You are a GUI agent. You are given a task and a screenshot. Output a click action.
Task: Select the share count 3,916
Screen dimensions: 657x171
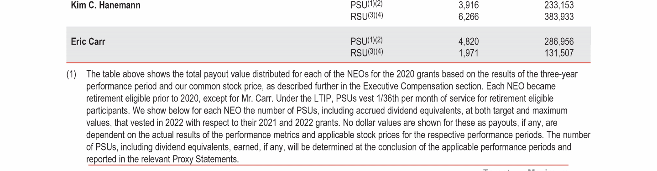coord(469,5)
